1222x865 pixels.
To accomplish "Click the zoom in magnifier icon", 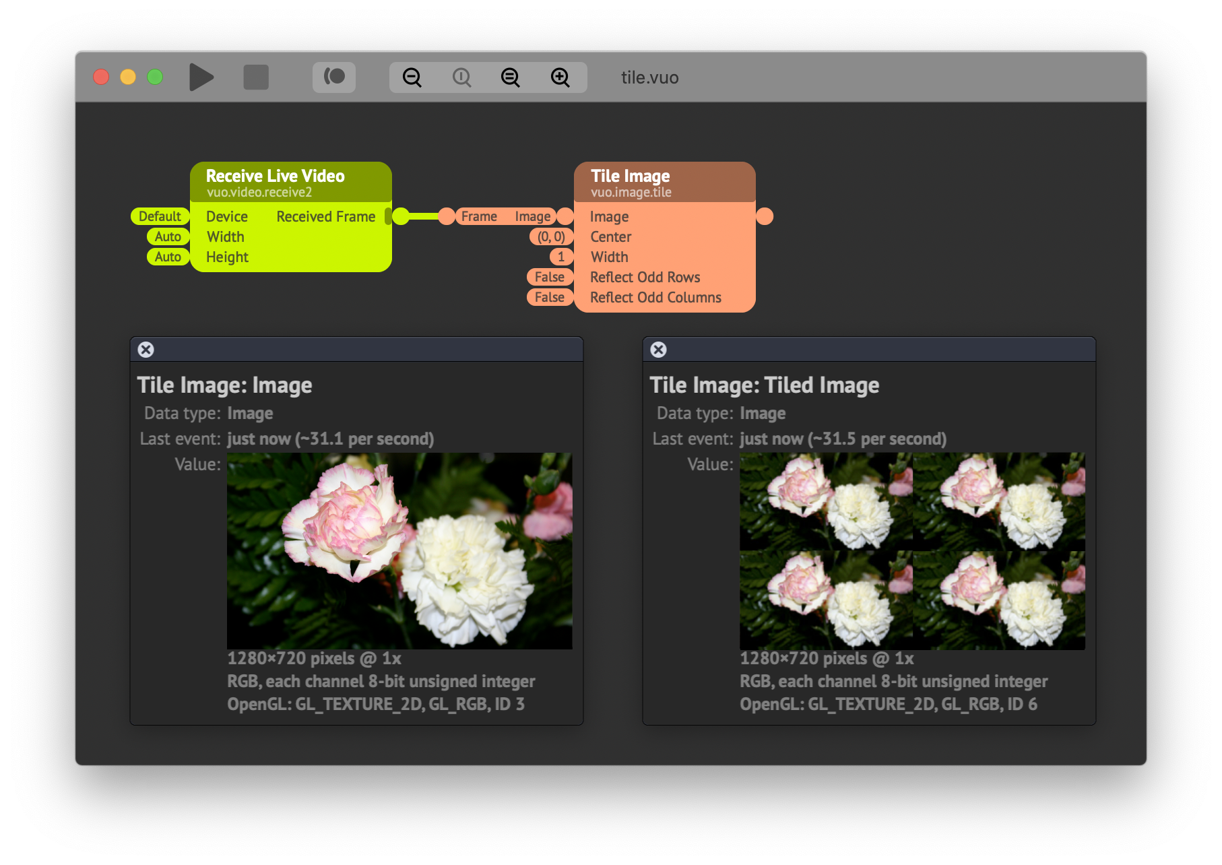I will (x=561, y=77).
